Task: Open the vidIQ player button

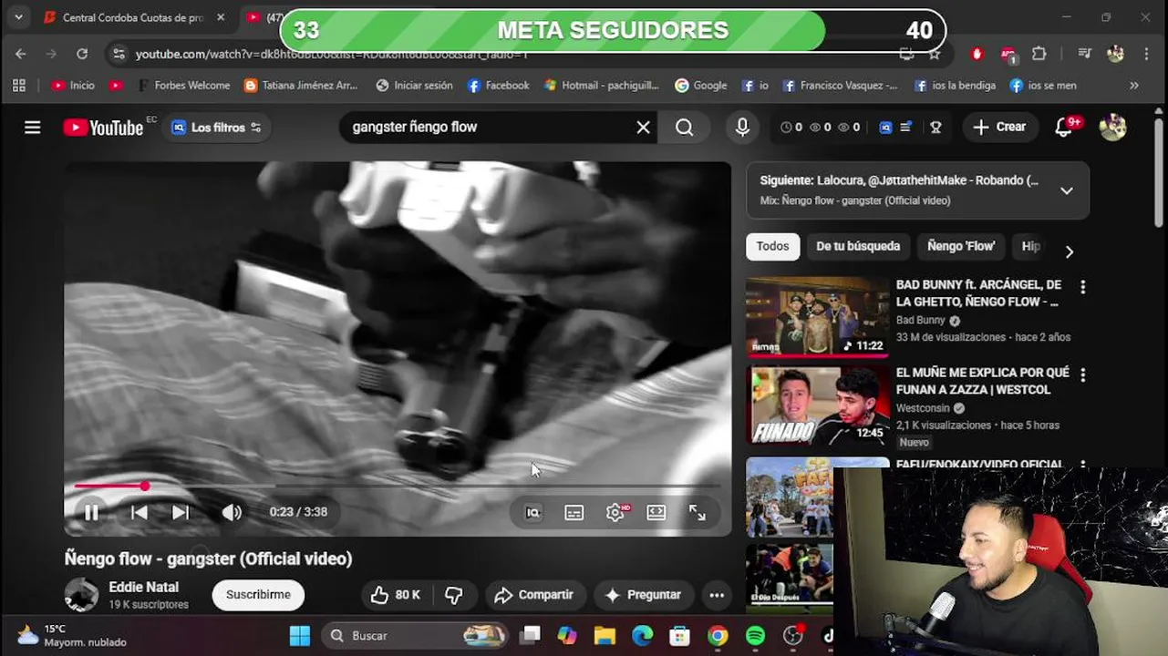Action: coord(533,513)
